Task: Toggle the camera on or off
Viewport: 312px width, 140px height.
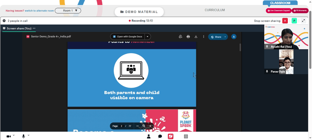Action: tap(8, 137)
